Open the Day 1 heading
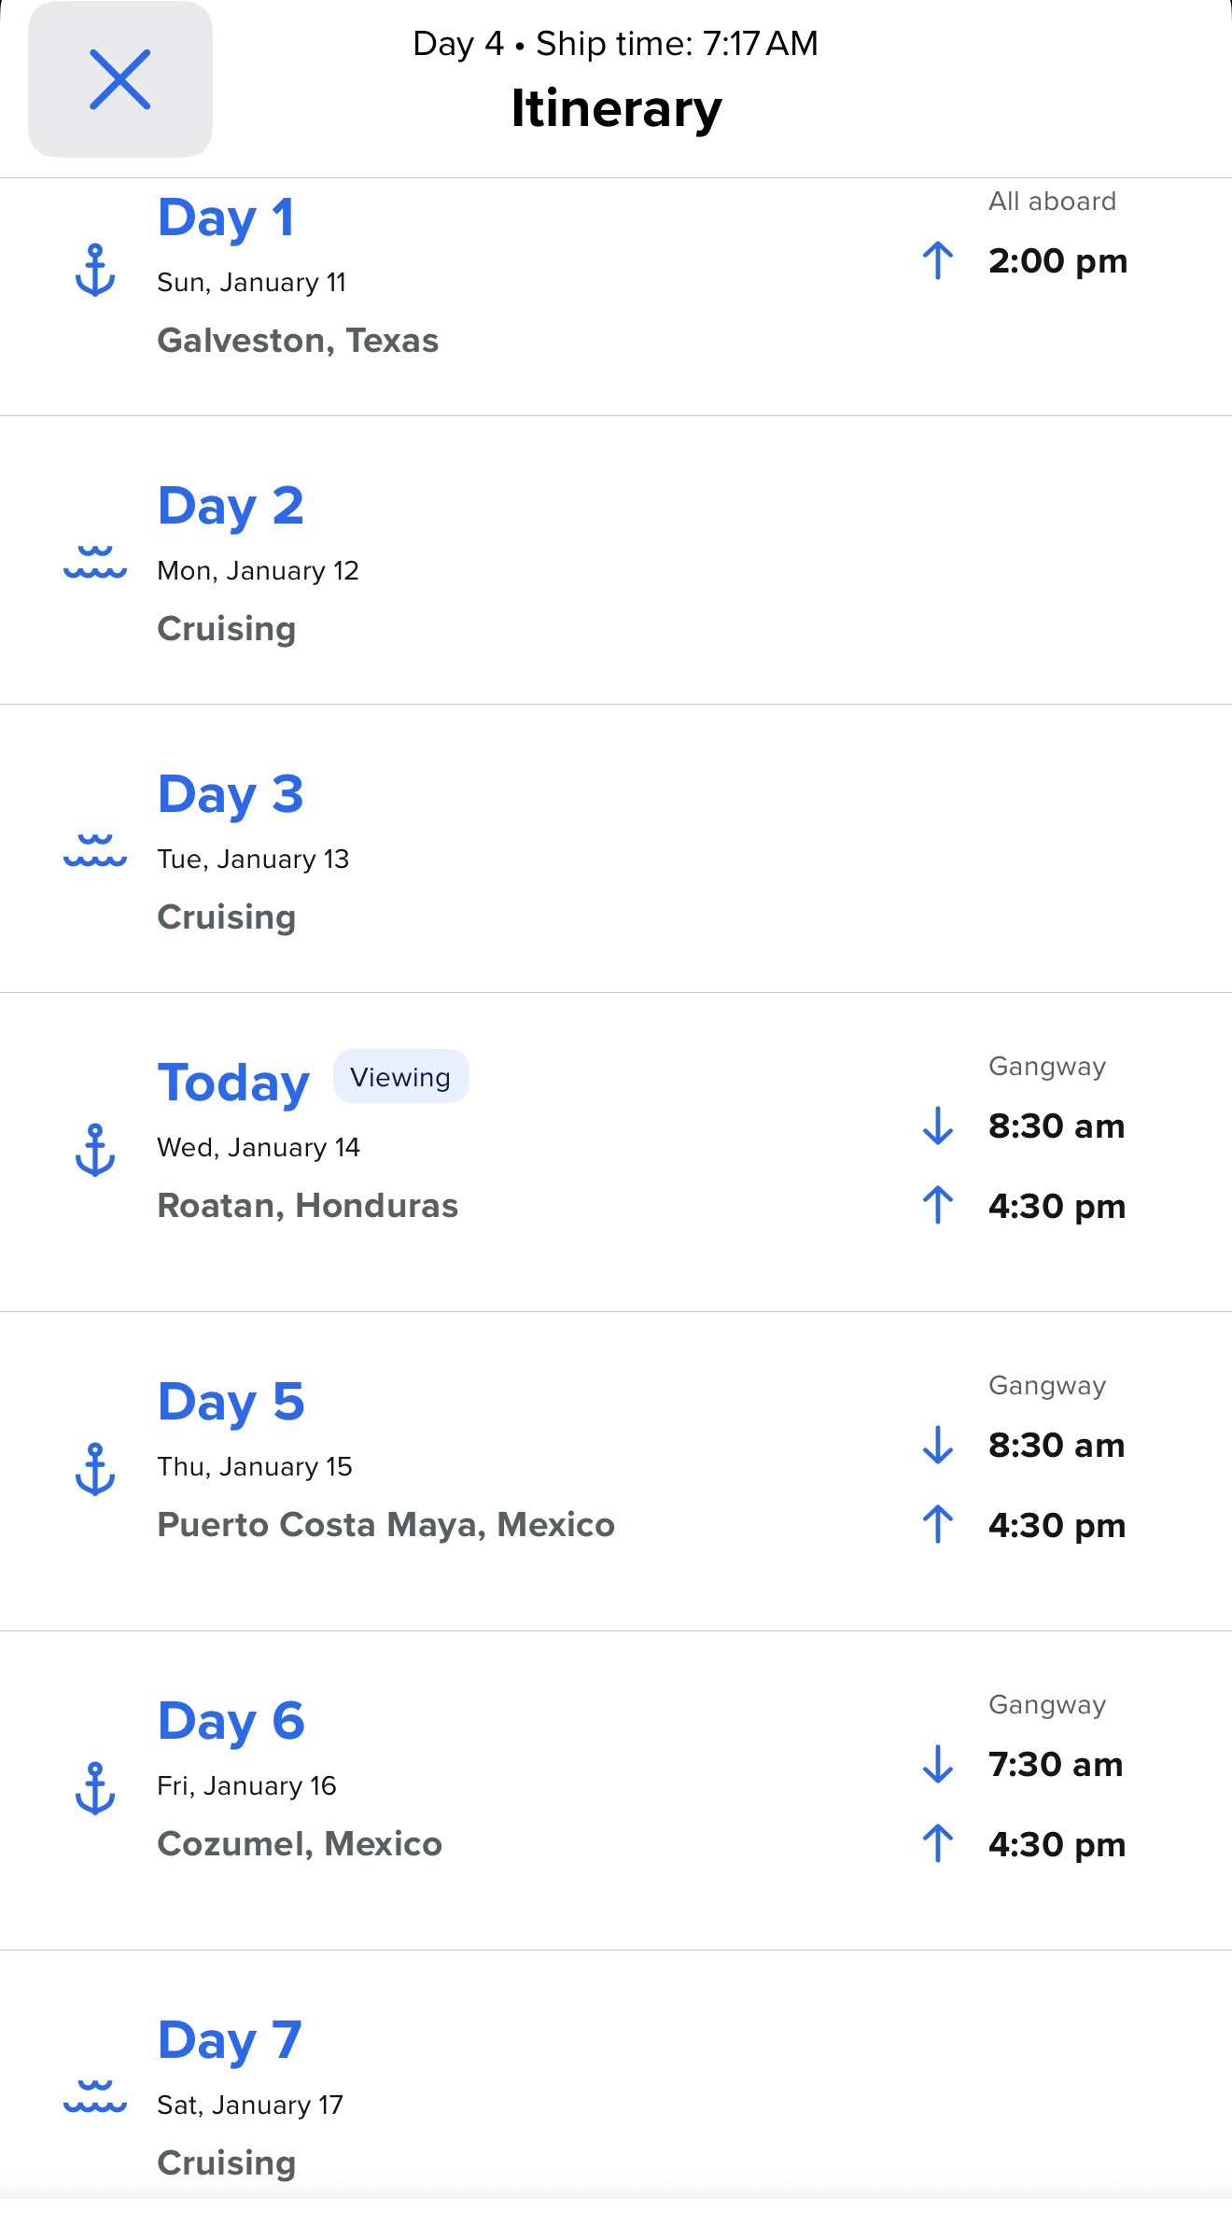 pos(227,218)
